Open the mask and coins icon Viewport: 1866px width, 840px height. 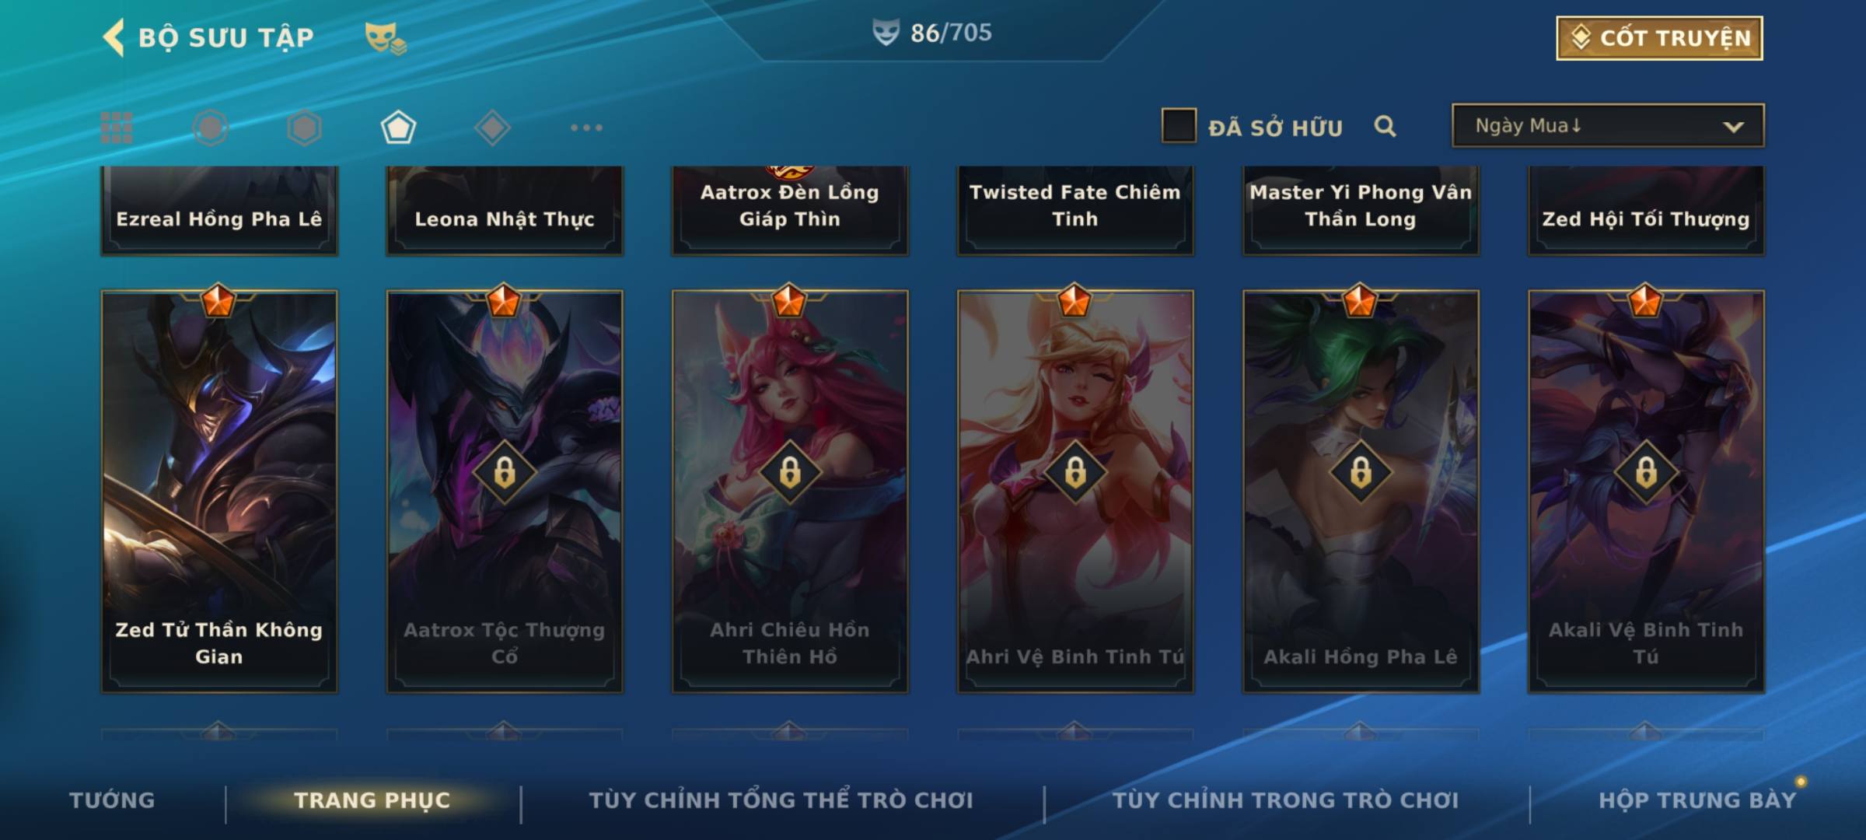[x=386, y=38]
